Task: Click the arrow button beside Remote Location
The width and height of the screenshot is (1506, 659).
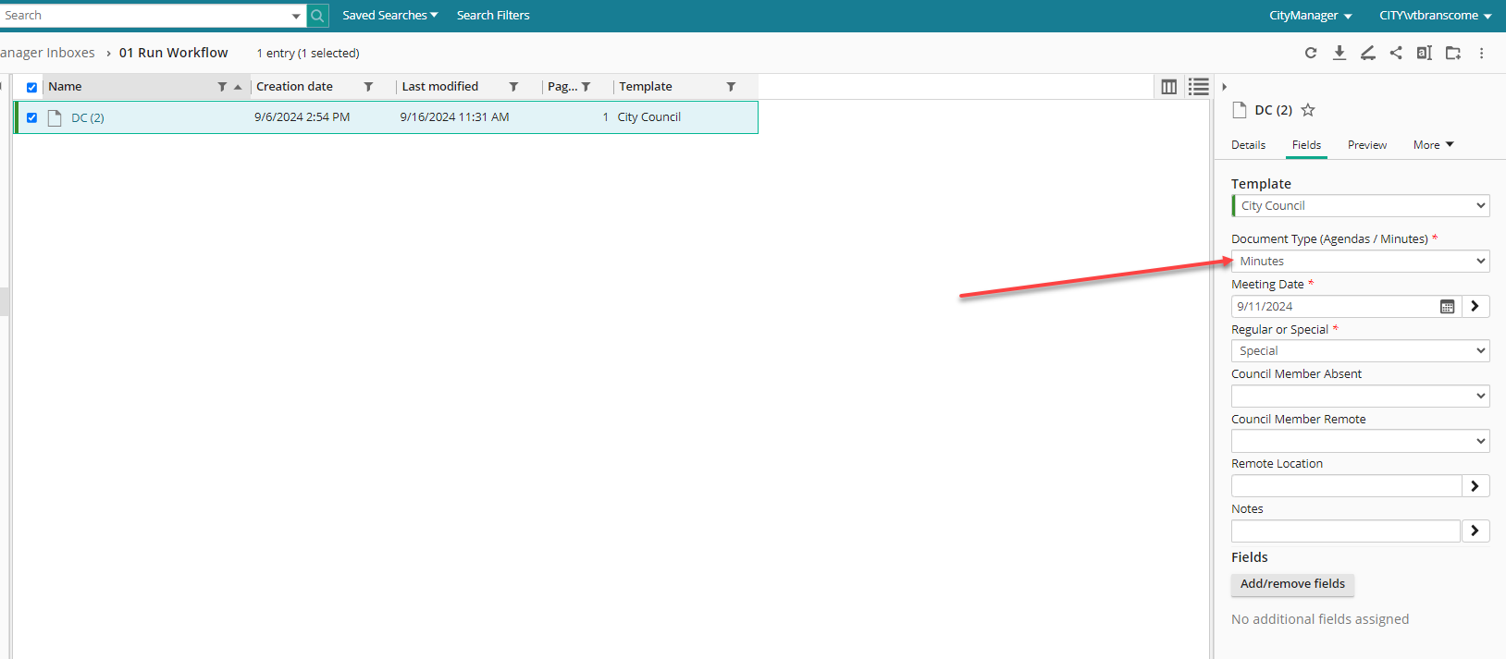Action: (x=1475, y=486)
